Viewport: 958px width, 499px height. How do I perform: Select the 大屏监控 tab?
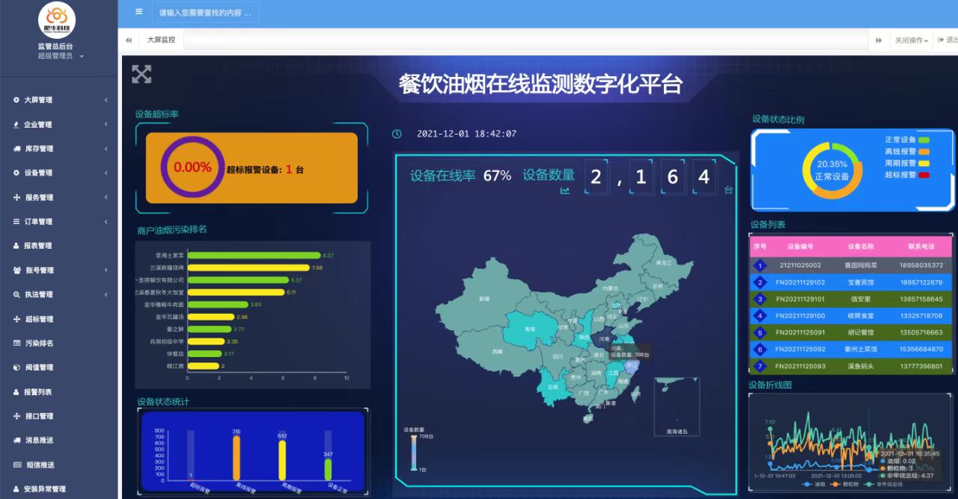tap(161, 40)
